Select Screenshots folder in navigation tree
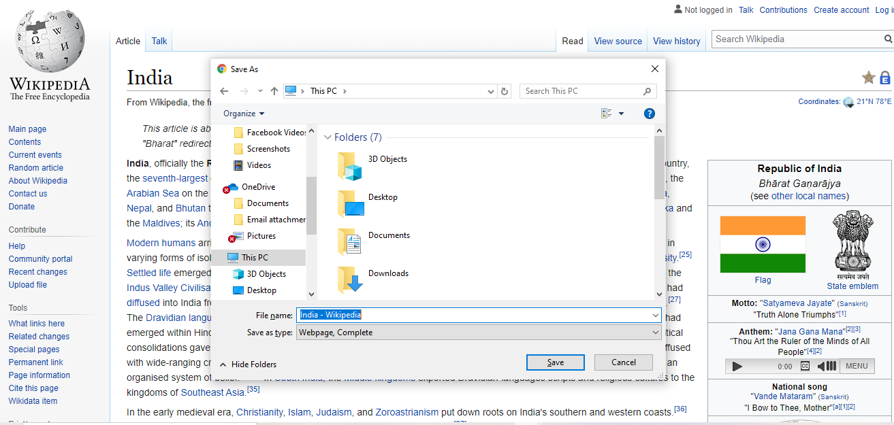Screen dimensions: 894x425 (262, 149)
